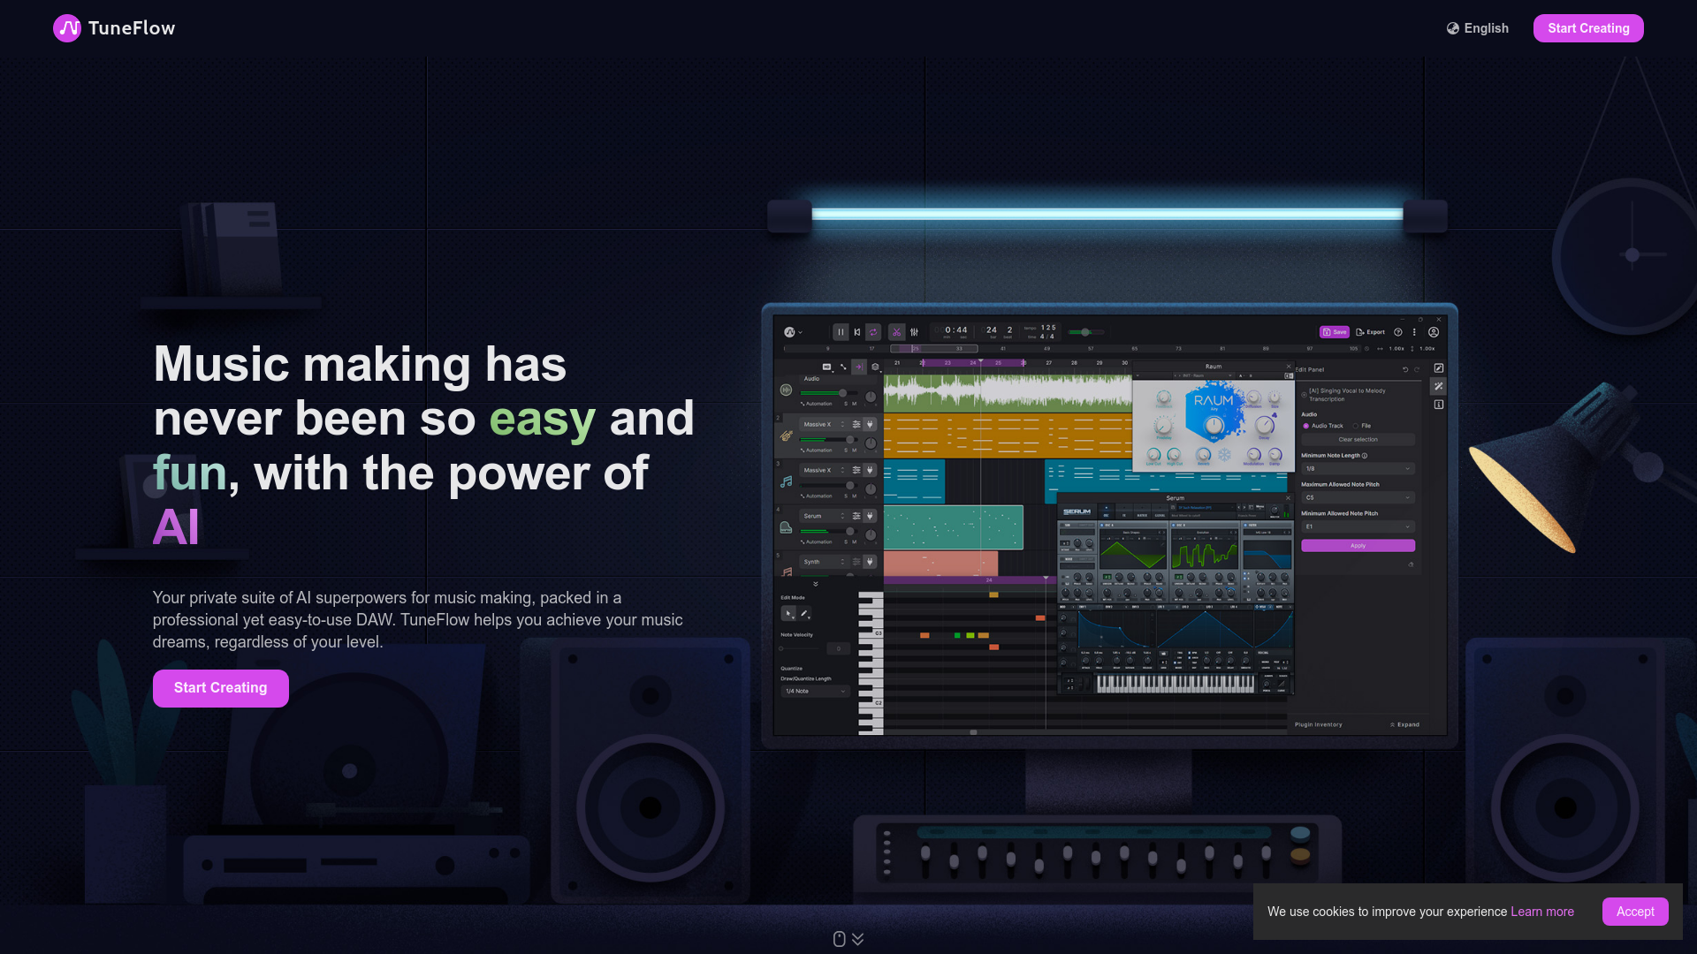Click the Export icon in DAW toolbar

(x=1370, y=332)
